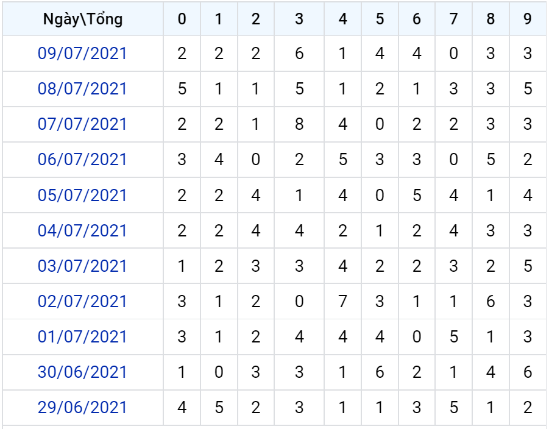Select value 8 in the 07/07/2021 row
The width and height of the screenshot is (549, 429).
(299, 124)
